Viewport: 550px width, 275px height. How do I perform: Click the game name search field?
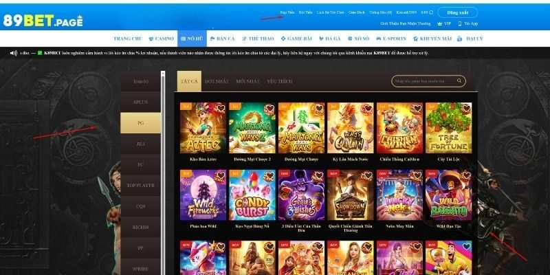(x=428, y=81)
